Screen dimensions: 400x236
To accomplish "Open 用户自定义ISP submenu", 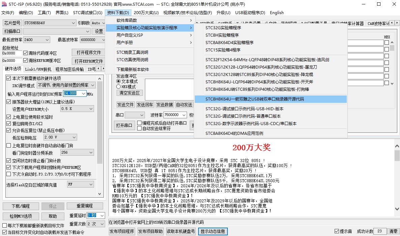I will (150, 35).
